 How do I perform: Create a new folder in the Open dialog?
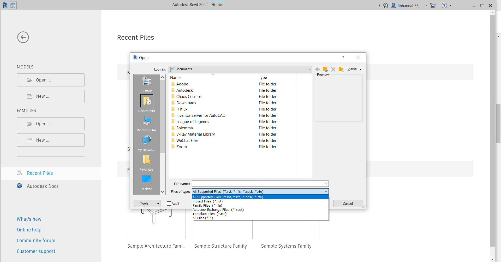tap(341, 69)
